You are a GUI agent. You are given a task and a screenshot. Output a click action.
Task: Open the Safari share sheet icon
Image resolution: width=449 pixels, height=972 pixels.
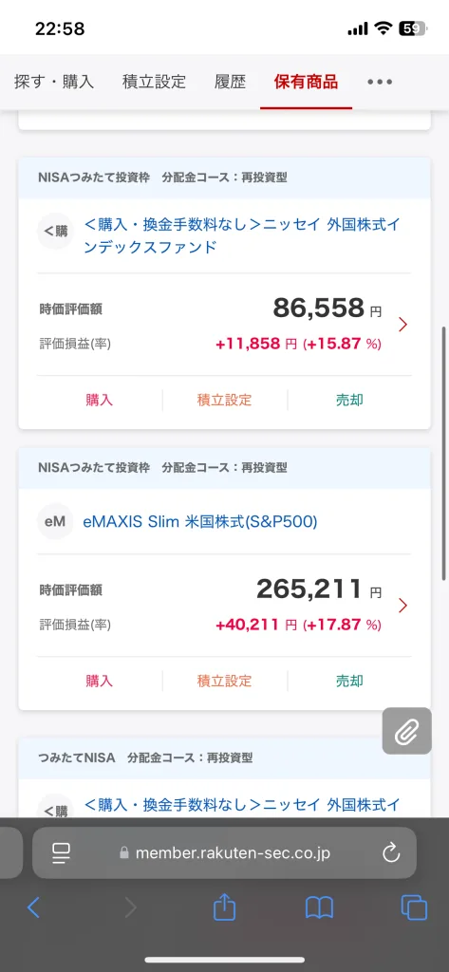pos(224,907)
